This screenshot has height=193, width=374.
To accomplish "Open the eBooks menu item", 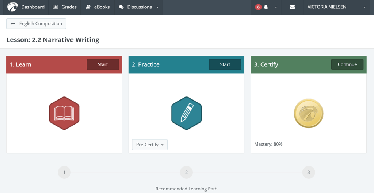I will (98, 7).
